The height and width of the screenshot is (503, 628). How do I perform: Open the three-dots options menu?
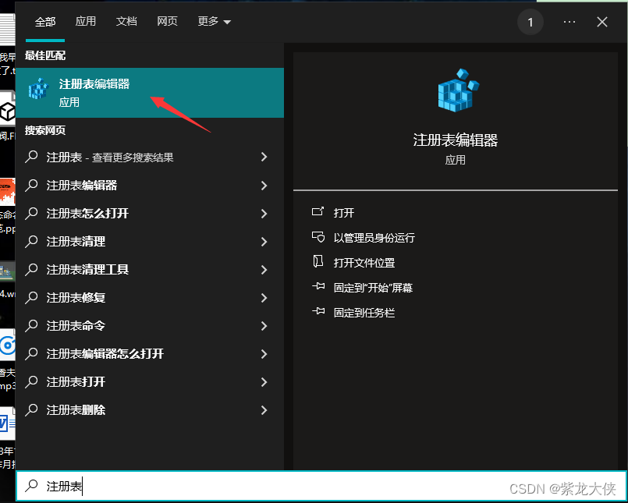coord(569,22)
